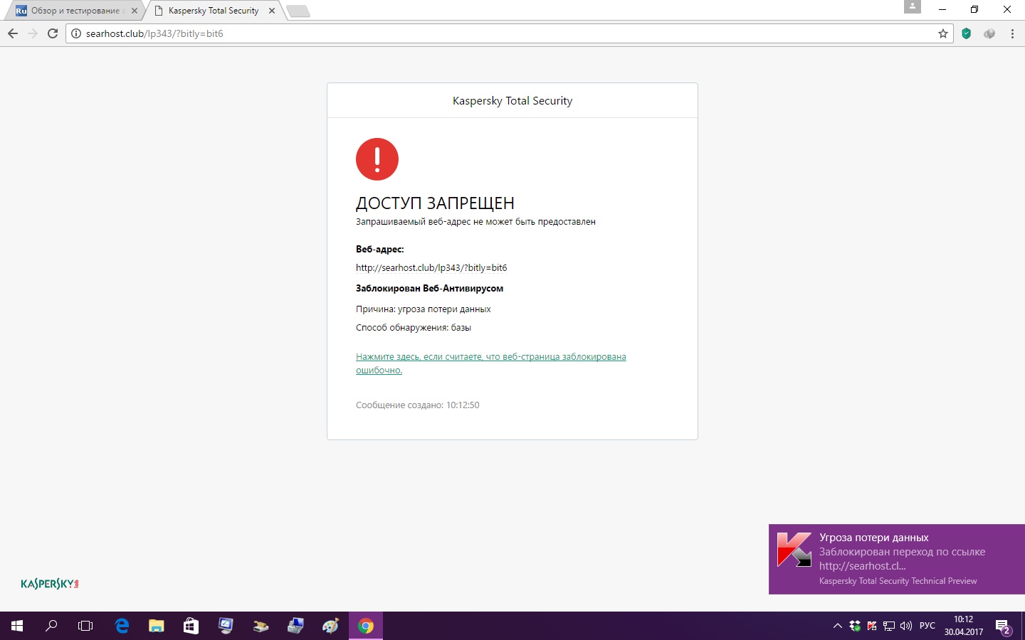
Task: Select the Kaspersky Total Security tab
Action: point(213,11)
